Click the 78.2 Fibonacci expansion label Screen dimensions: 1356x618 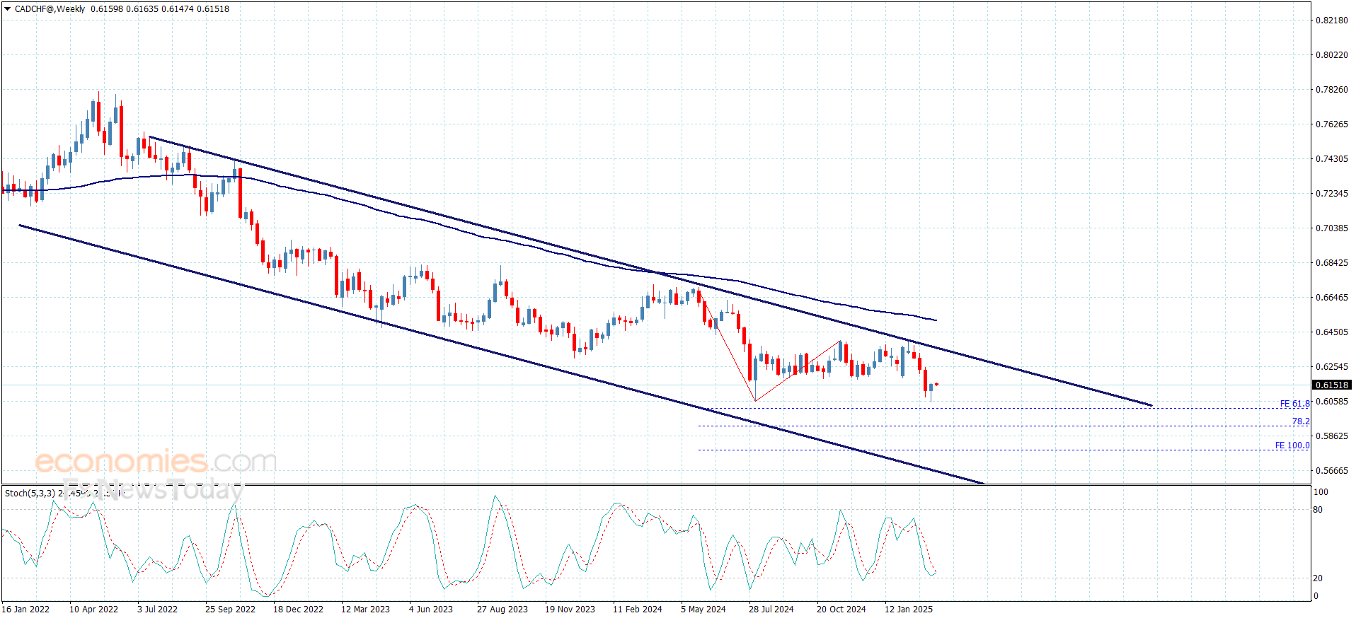[x=1301, y=421]
